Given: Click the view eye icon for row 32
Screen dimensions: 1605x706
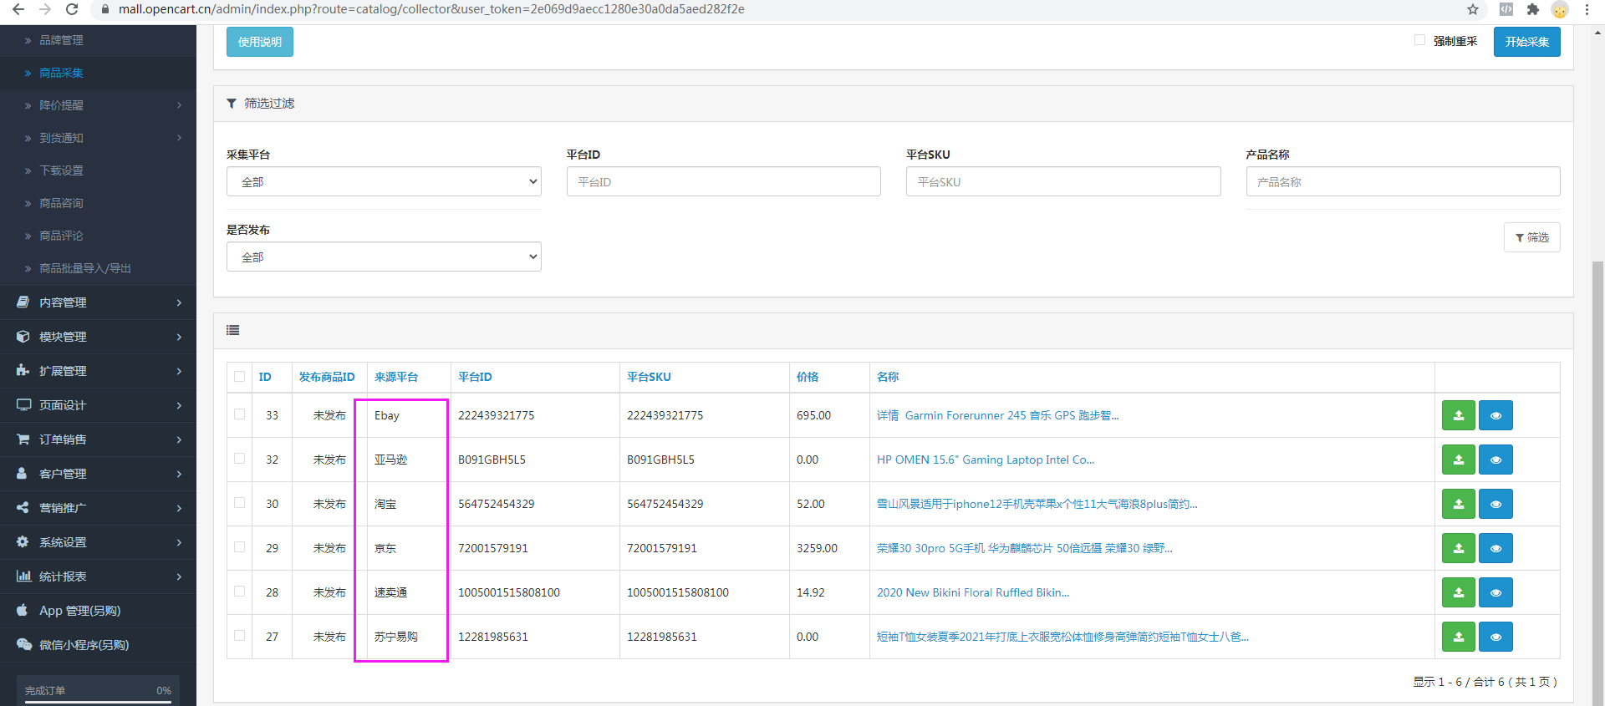Looking at the screenshot, I should 1495,460.
